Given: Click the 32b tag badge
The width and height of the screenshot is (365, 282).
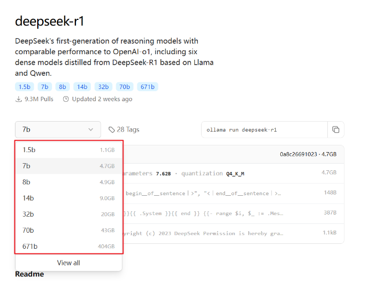Looking at the screenshot, I should click(103, 87).
